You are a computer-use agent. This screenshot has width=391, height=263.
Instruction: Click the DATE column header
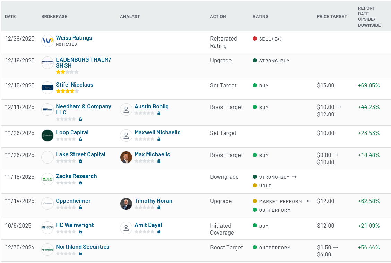(10, 16)
